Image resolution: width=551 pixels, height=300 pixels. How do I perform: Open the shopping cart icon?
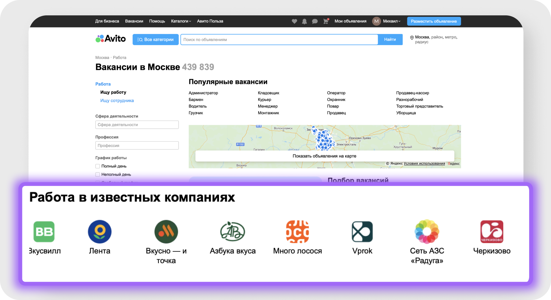[326, 21]
